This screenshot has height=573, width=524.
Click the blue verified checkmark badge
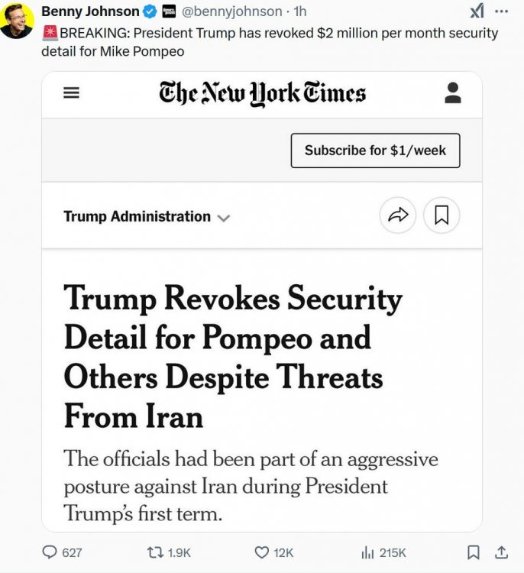[x=150, y=11]
